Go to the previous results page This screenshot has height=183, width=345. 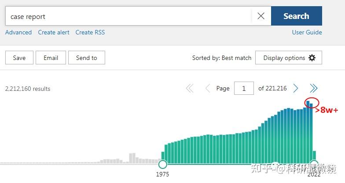(x=207, y=88)
